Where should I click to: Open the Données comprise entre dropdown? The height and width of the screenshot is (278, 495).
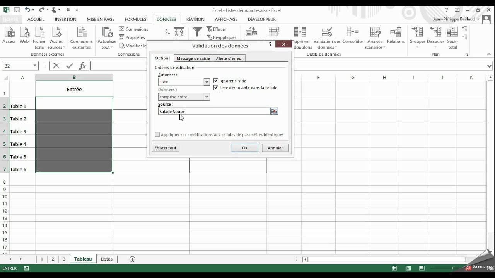point(207,97)
